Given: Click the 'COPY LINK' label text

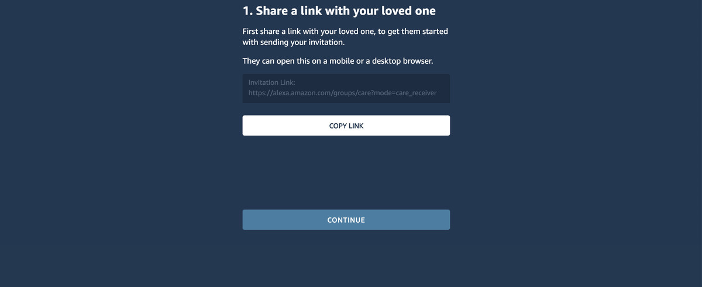Looking at the screenshot, I should (346, 126).
